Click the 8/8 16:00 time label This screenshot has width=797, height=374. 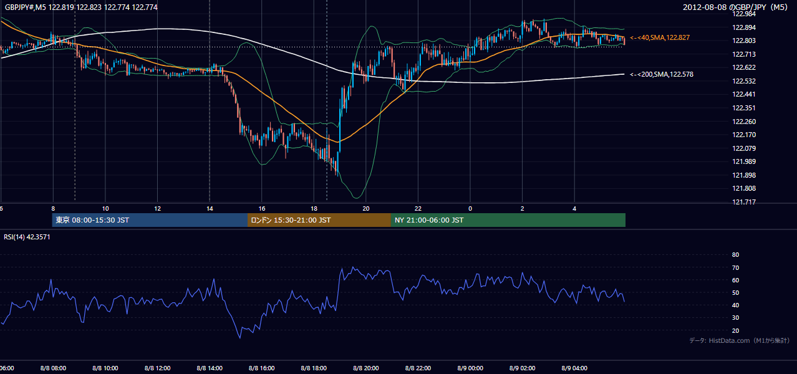(262, 368)
